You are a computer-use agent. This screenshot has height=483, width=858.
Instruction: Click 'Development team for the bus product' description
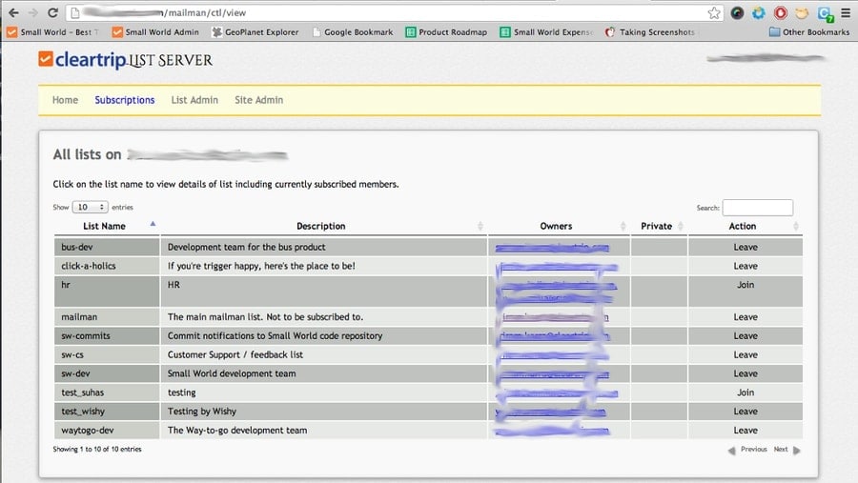pos(246,248)
